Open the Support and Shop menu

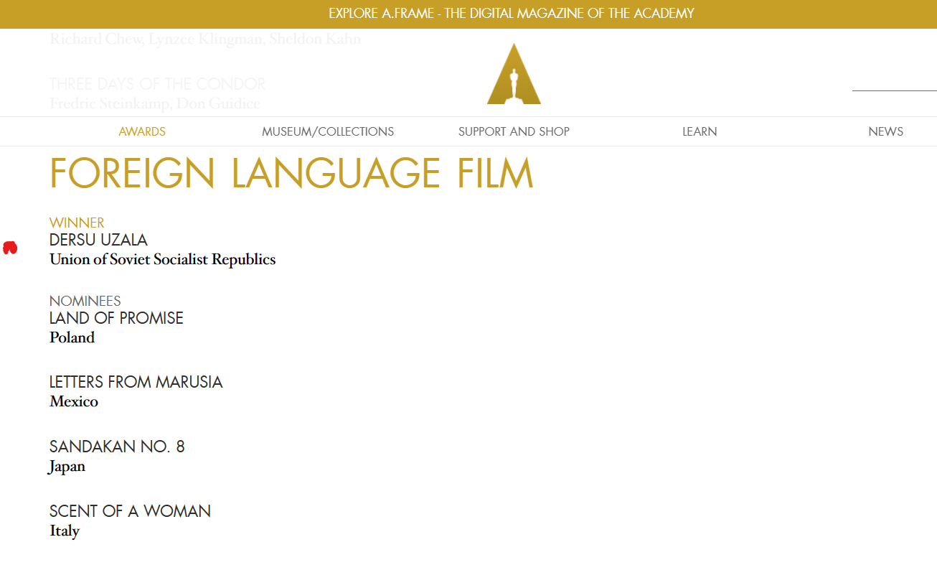click(514, 131)
